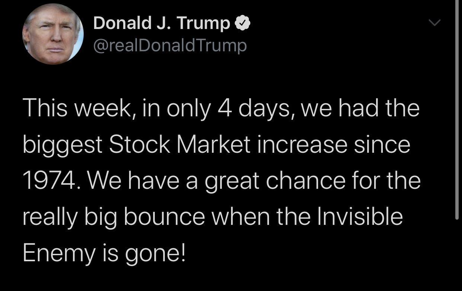Click the phrase "Enemy is gone!"
462x291 pixels.
pos(104,253)
